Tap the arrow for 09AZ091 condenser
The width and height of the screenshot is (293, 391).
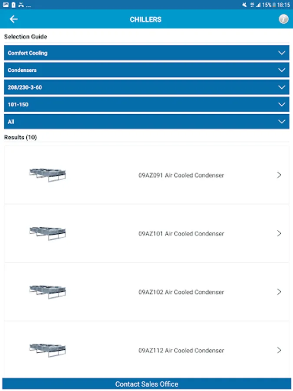pos(279,175)
